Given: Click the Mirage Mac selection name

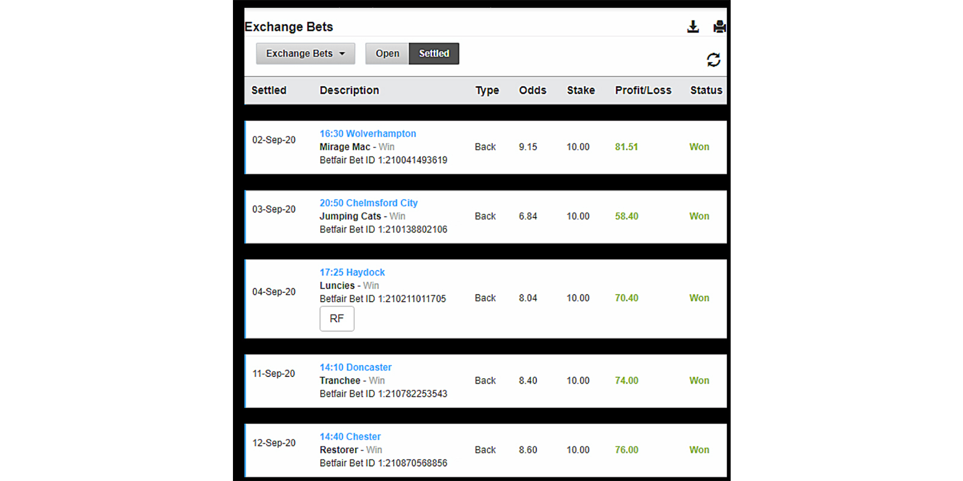Looking at the screenshot, I should [345, 147].
